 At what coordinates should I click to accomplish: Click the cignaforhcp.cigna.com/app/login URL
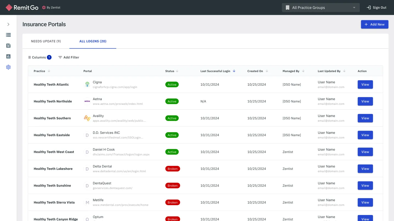(x=115, y=87)
